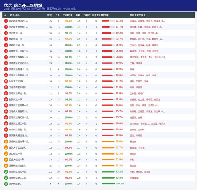
Task: Click the 53.3% progress bar in row 1
Action: click(x=108, y=21)
